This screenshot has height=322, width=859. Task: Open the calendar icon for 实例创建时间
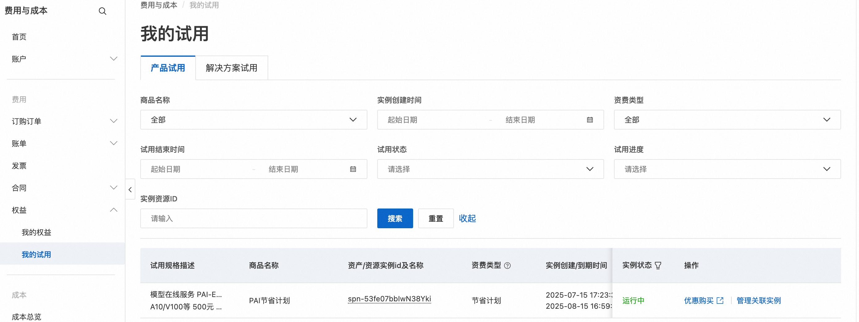click(x=590, y=120)
